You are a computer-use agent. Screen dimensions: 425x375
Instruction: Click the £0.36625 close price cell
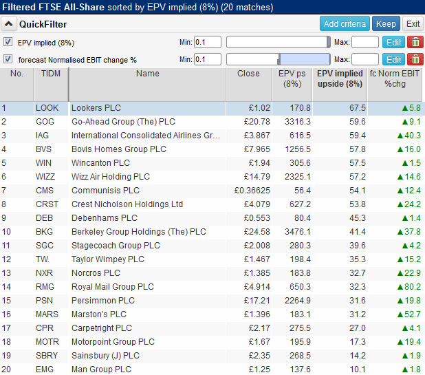click(x=248, y=191)
